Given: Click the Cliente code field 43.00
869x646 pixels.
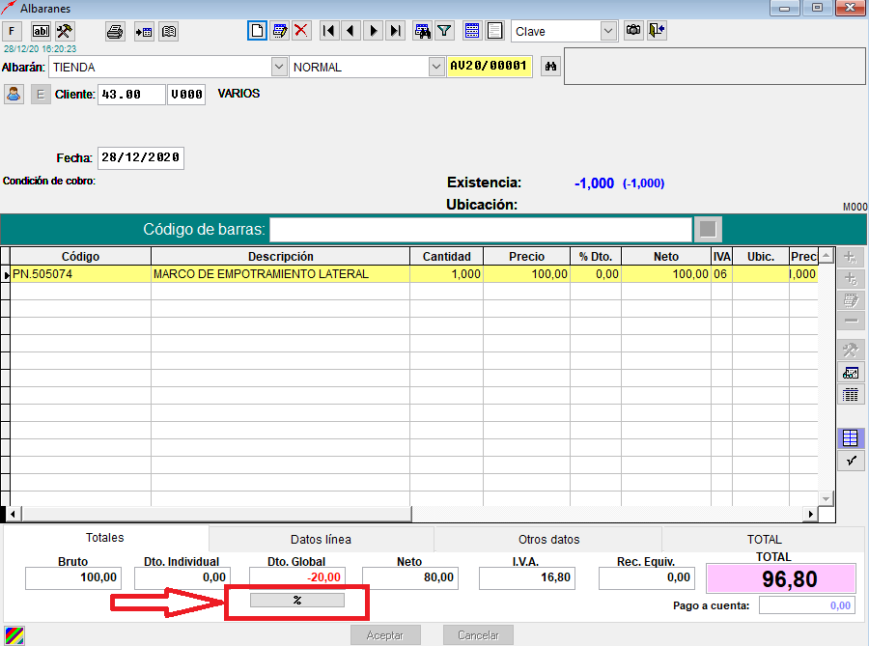Looking at the screenshot, I should [131, 95].
